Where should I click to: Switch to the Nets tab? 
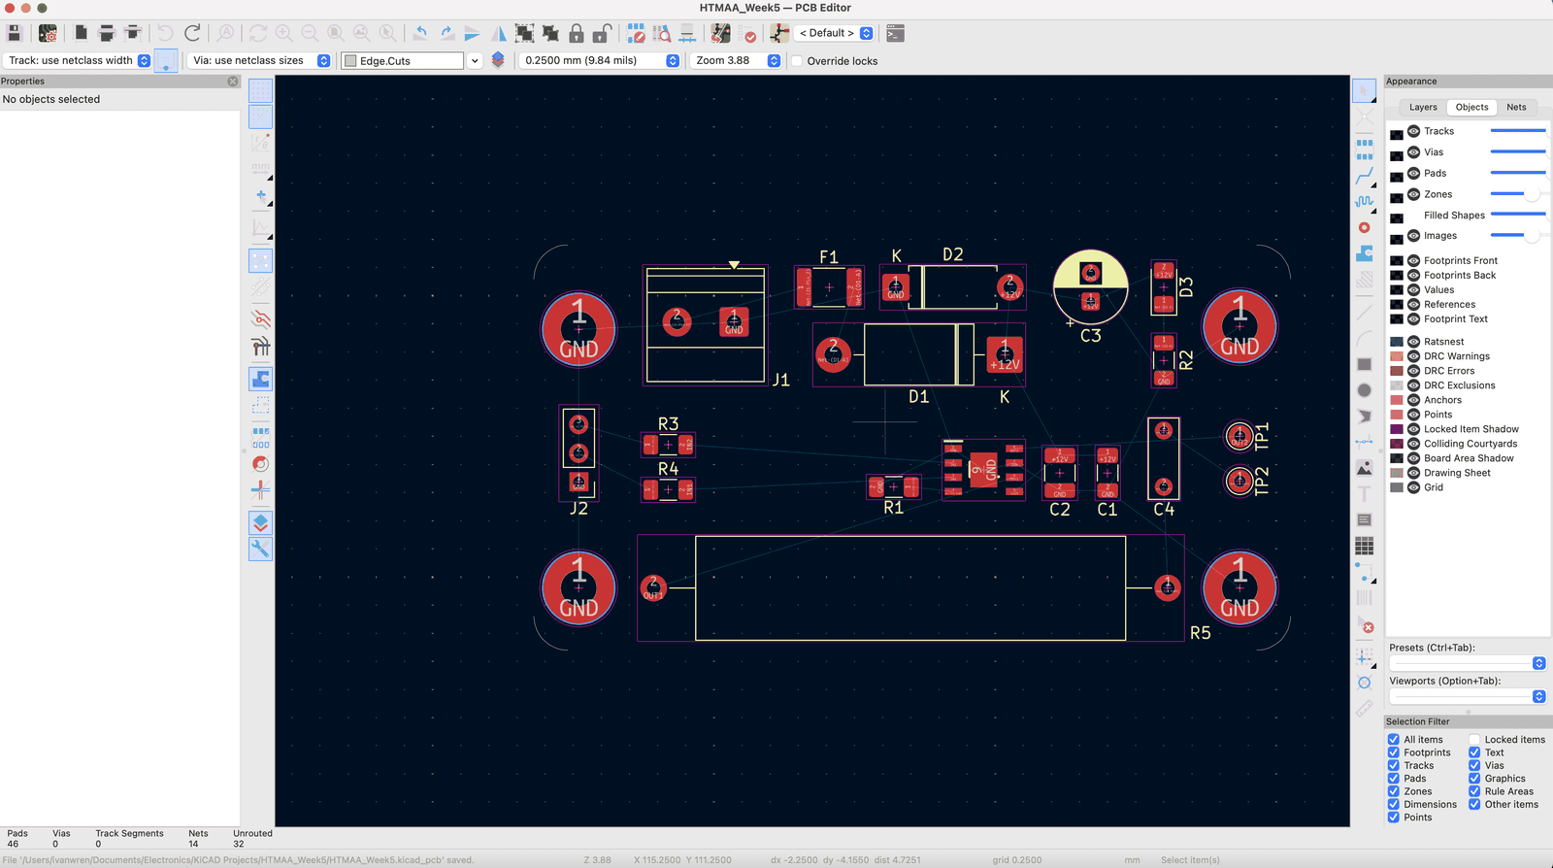(x=1516, y=108)
